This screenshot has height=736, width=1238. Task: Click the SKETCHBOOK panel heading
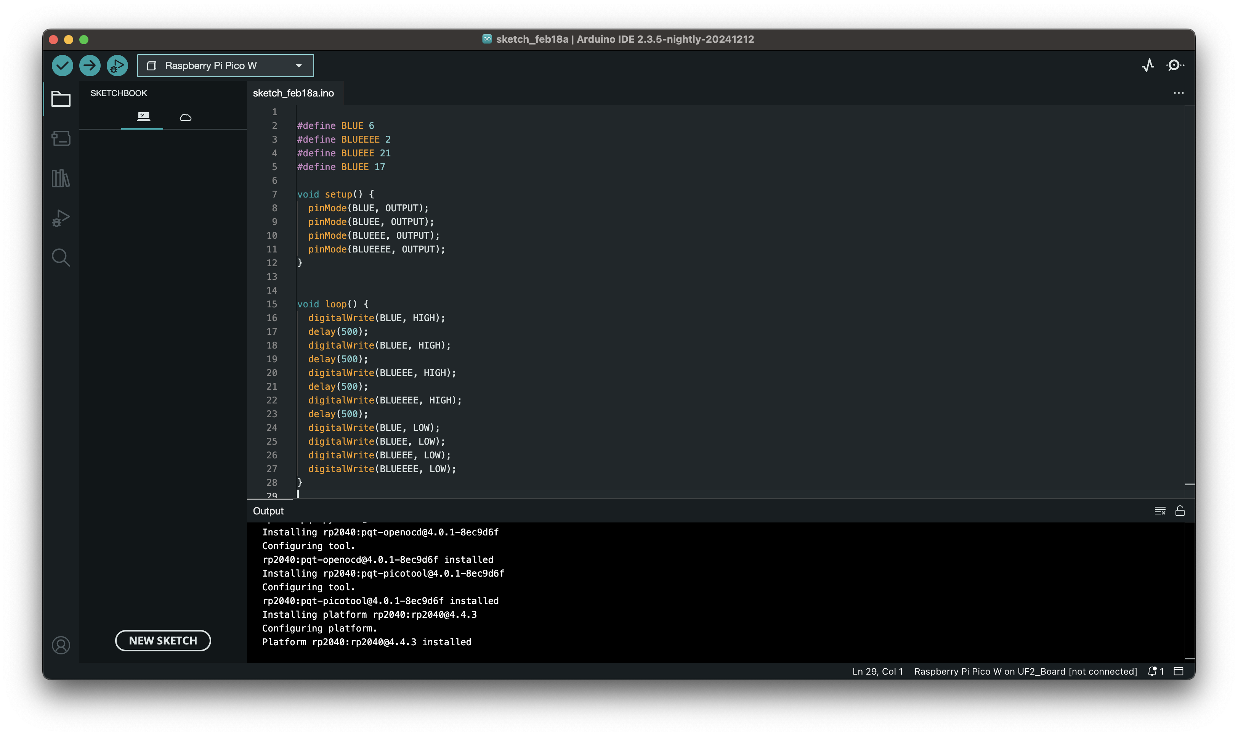coord(119,93)
